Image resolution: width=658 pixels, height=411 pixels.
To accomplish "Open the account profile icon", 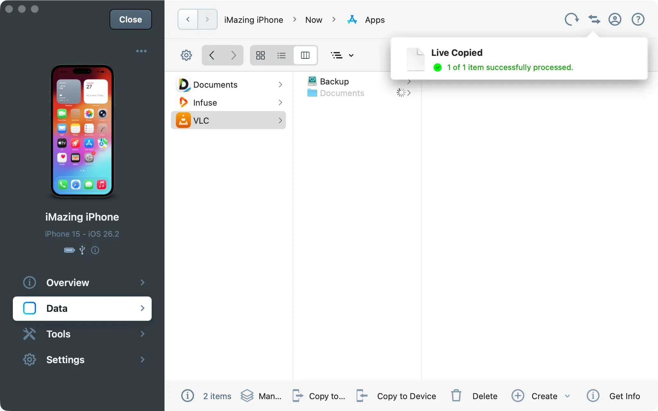I will click(x=615, y=20).
